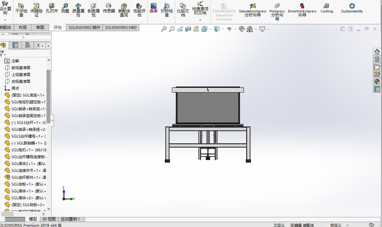Select SGL连杆部件<1> subassembly in tree

click(x=26, y=177)
